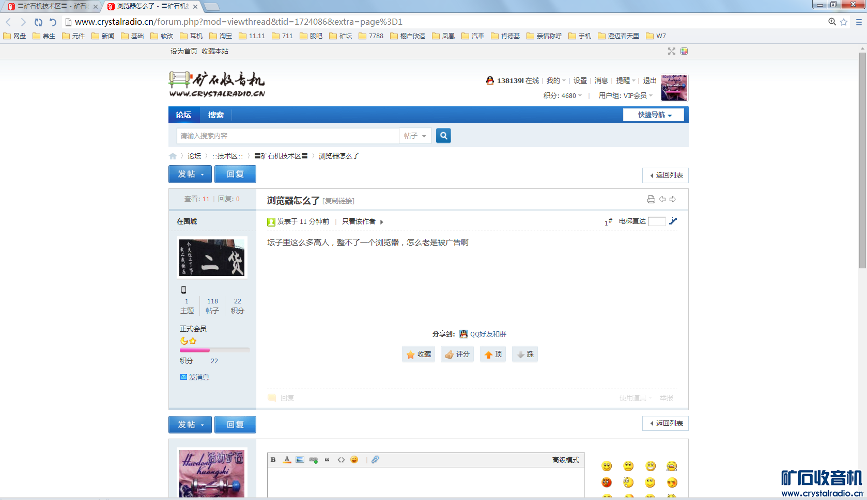Screen dimensions: 867x500
Task: Toggle 只看该作者 author-only view
Action: [359, 221]
